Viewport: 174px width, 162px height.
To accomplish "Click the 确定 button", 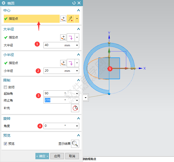I will coord(42,156).
